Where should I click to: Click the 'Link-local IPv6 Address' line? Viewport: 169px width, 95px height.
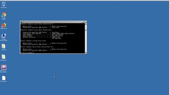[x=49, y=34]
